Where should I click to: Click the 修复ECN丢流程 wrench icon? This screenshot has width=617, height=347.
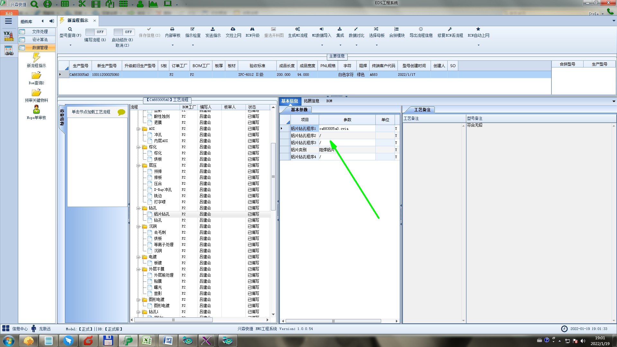(x=450, y=29)
